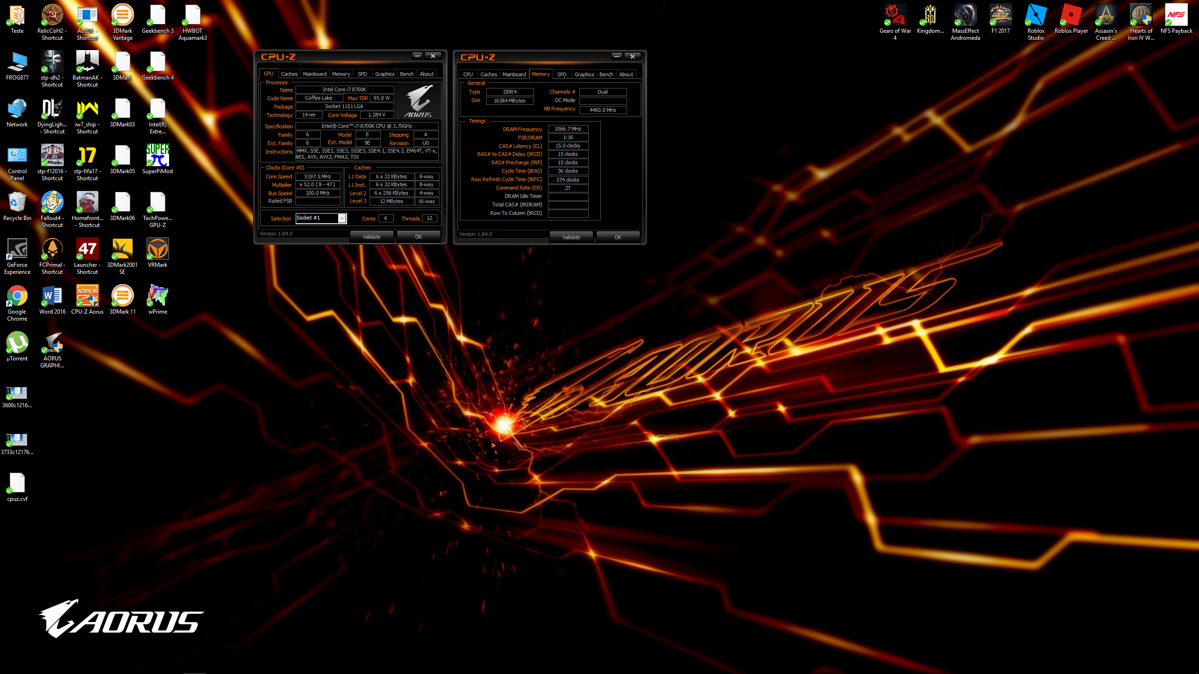
Task: Open 3DMark 11 desktop icon
Action: coord(122,300)
